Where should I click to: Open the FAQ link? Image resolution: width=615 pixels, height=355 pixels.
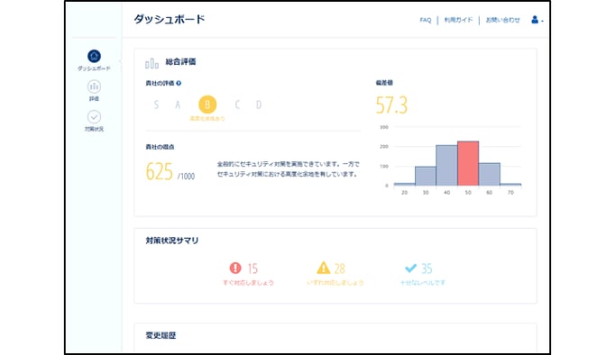pyautogui.click(x=425, y=20)
